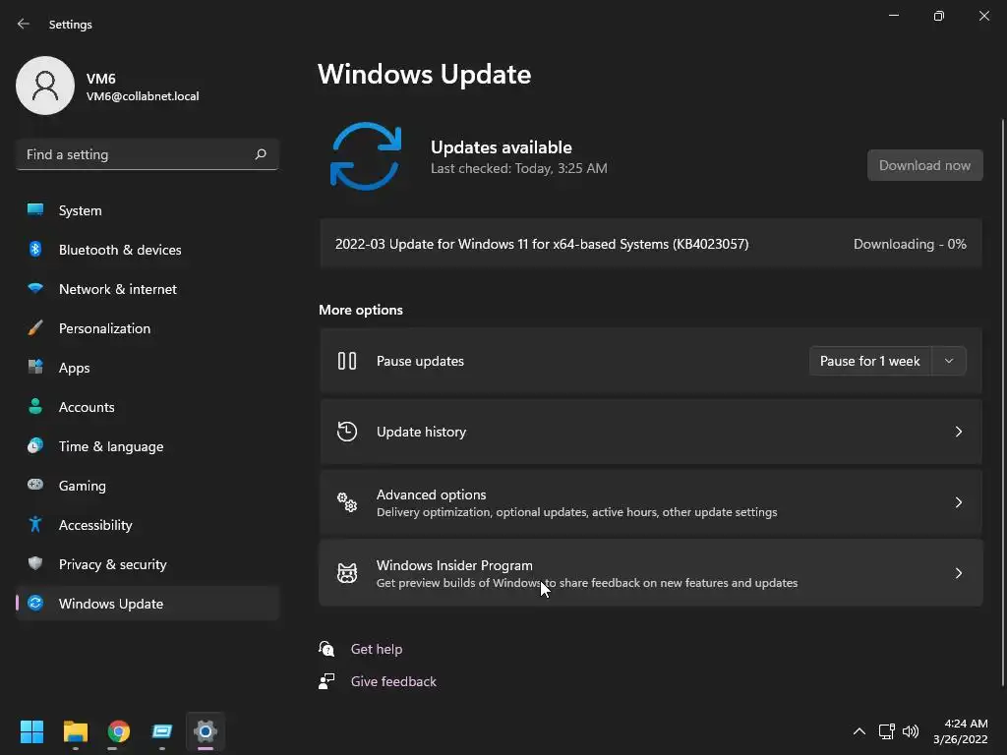This screenshot has width=1007, height=755.
Task: Open the Accounts settings category label
Action: click(87, 407)
